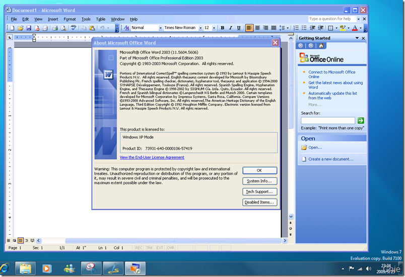This screenshot has width=405, height=277.
Task: Open the Insert menu
Action: [53, 19]
